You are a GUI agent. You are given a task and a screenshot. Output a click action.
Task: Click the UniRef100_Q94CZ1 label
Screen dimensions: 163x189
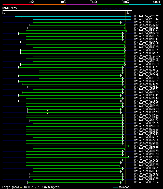click(x=146, y=67)
